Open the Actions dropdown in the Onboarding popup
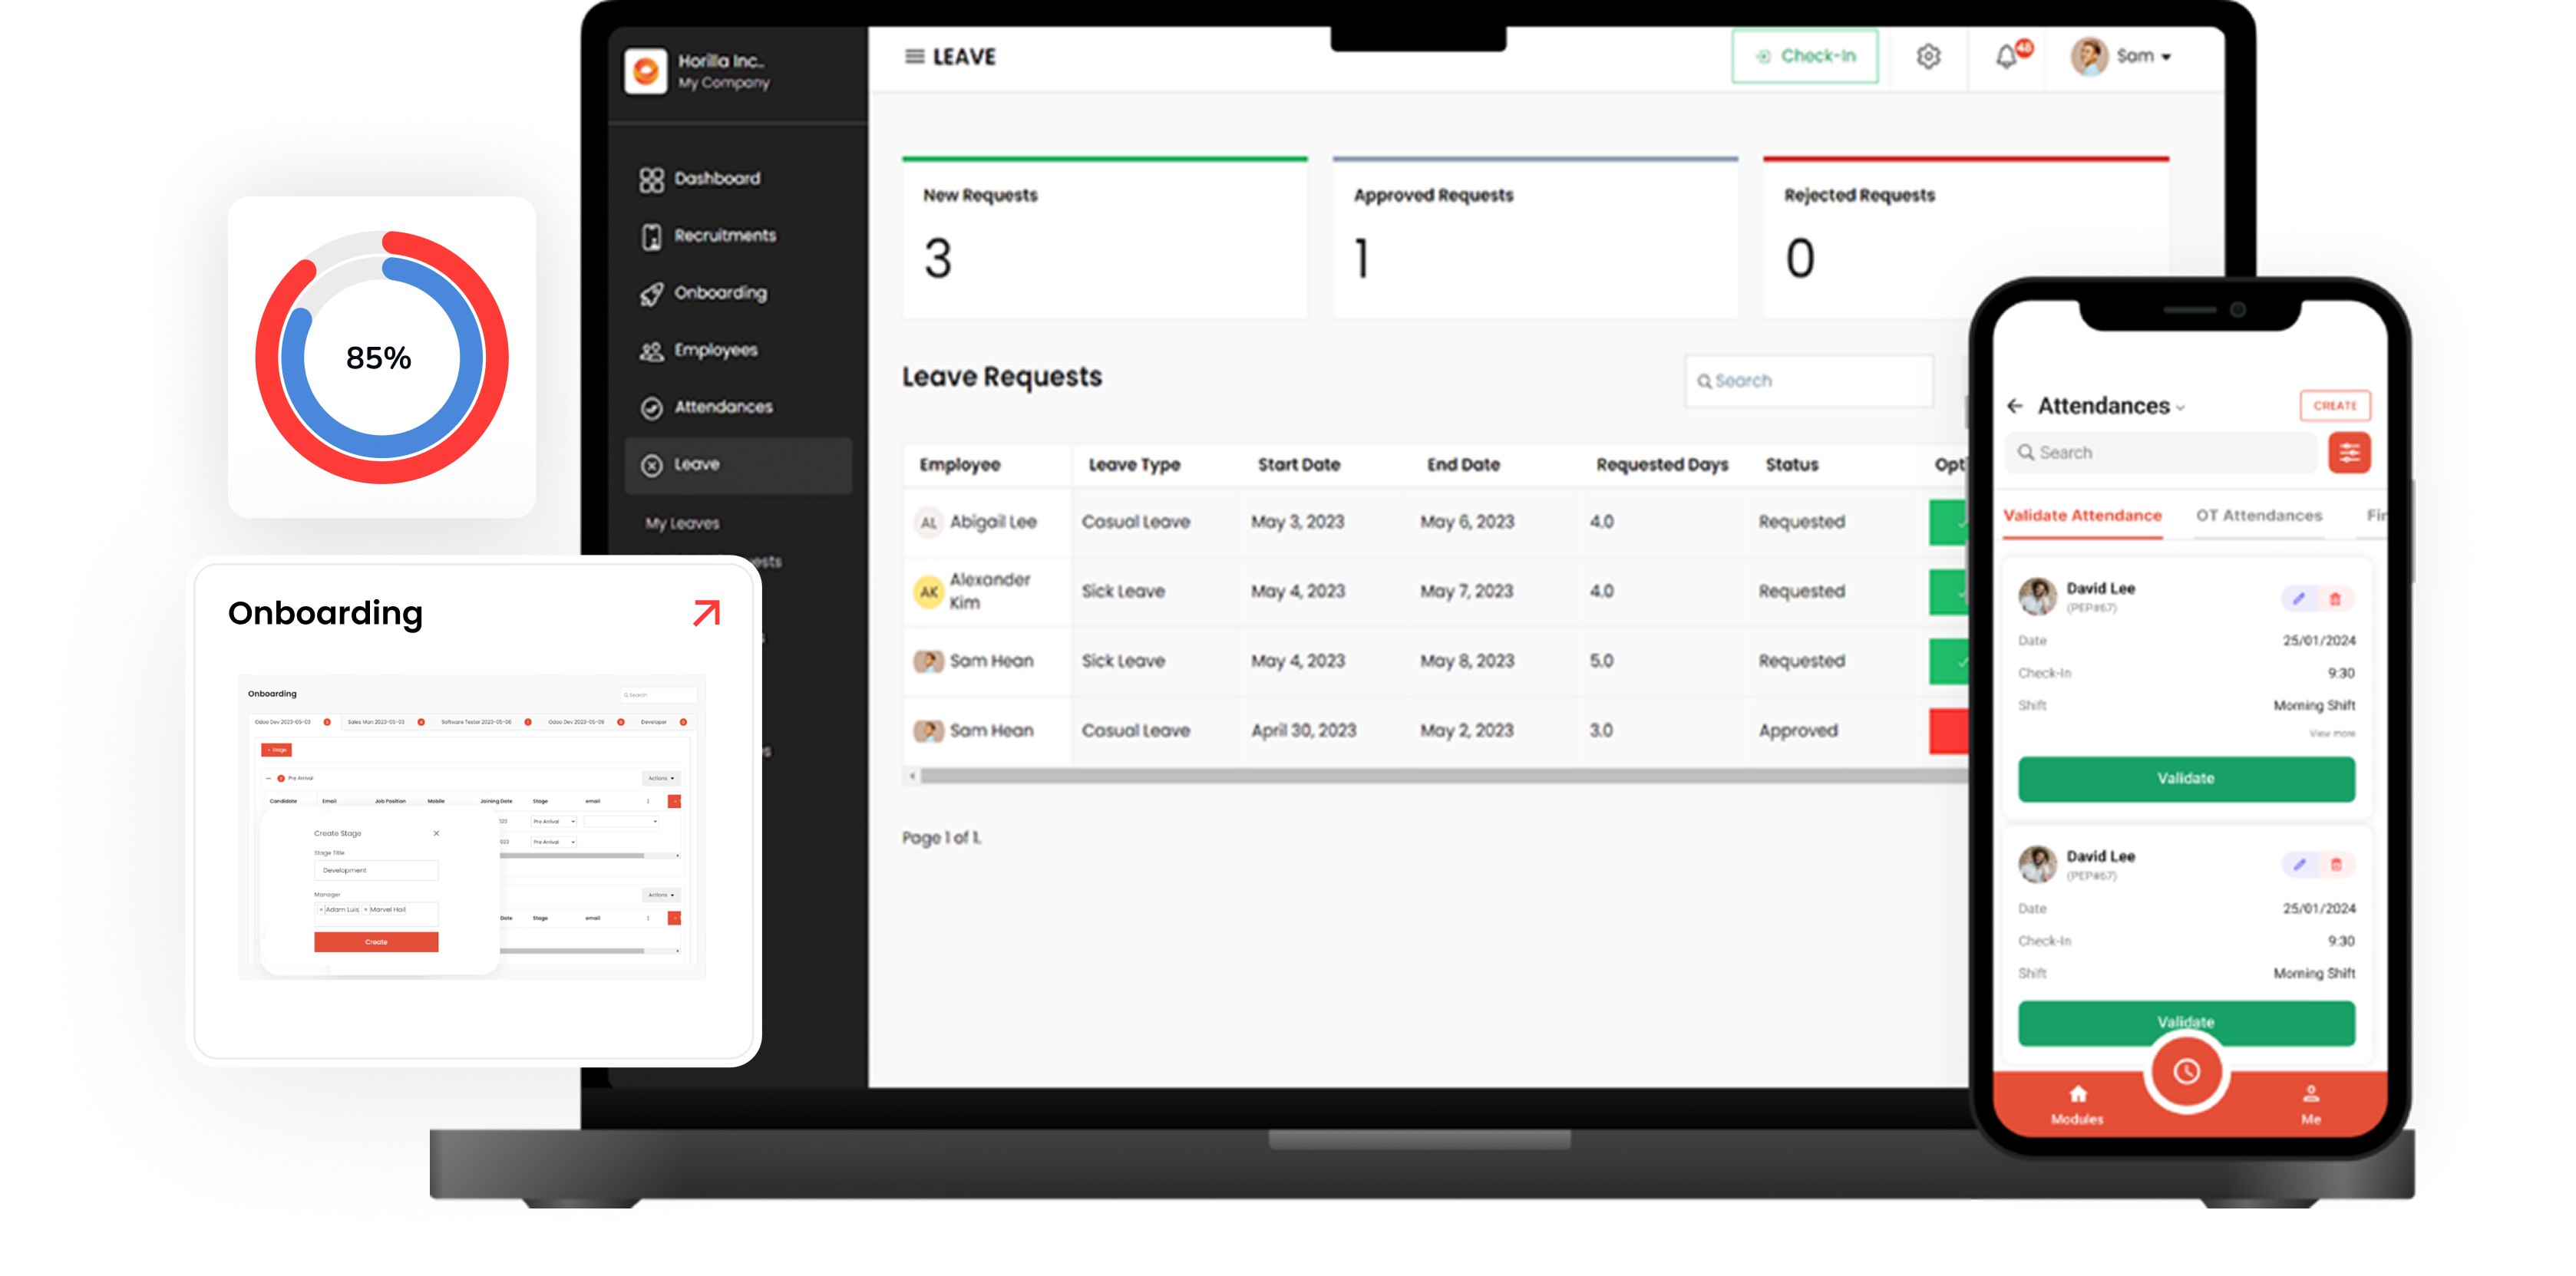2576x1276 pixels. [661, 778]
